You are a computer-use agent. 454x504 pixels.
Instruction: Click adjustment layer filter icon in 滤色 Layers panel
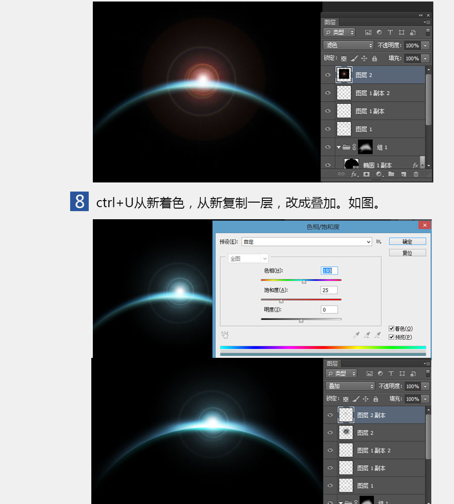pos(379,32)
